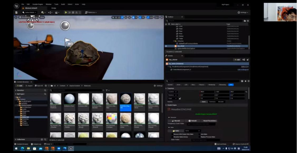Click the Save level icon in toolbar

pyautogui.click(x=16, y=12)
